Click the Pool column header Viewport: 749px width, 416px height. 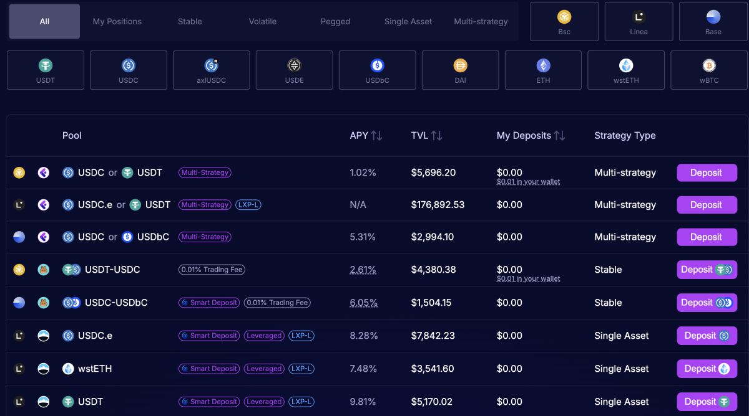pyautogui.click(x=72, y=135)
